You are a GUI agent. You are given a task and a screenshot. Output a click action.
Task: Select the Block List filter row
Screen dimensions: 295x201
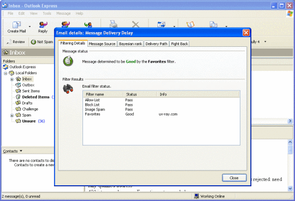[161, 105]
